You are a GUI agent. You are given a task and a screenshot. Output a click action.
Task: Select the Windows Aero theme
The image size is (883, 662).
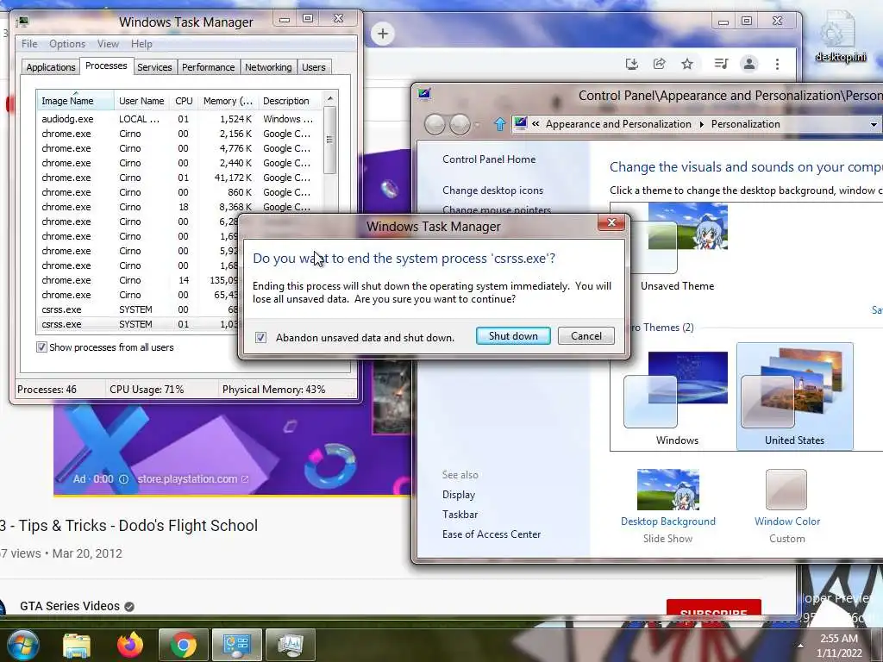point(676,397)
